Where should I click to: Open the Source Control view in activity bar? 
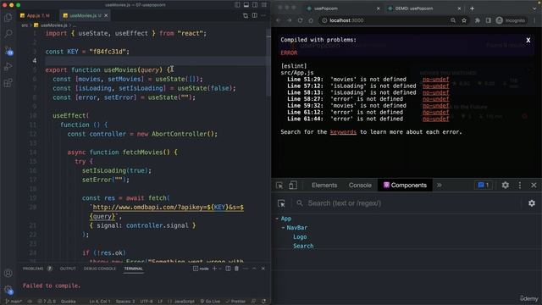(x=8, y=51)
